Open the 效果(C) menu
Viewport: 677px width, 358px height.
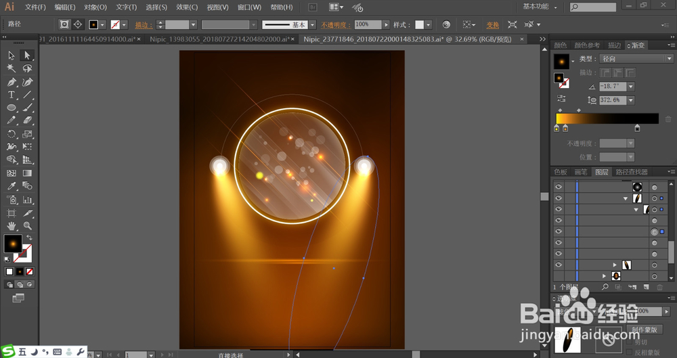click(187, 7)
